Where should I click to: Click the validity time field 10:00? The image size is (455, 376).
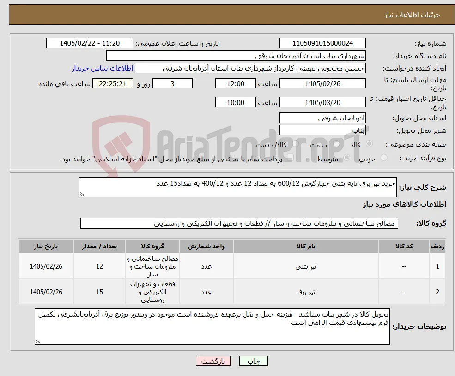[235, 102]
